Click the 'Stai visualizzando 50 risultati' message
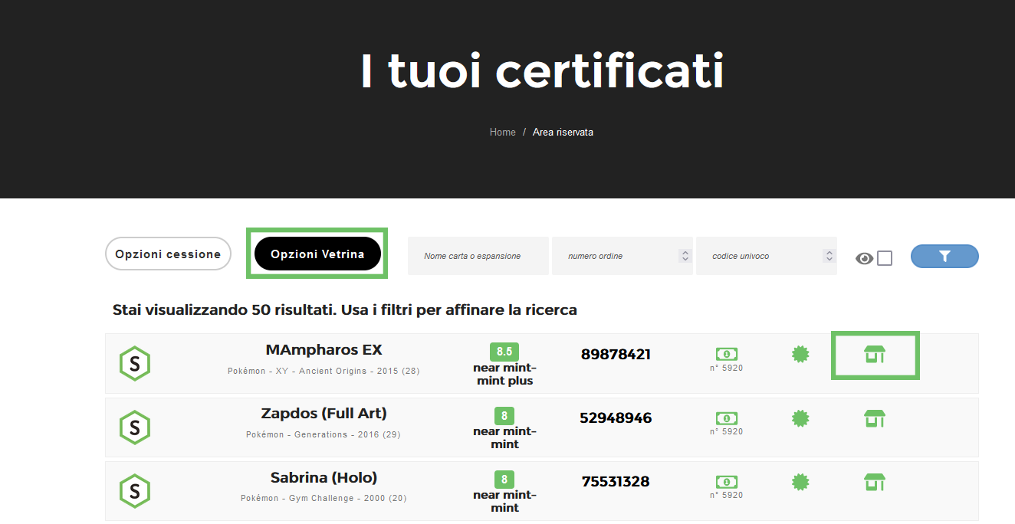This screenshot has height=524, width=1015. (x=345, y=310)
